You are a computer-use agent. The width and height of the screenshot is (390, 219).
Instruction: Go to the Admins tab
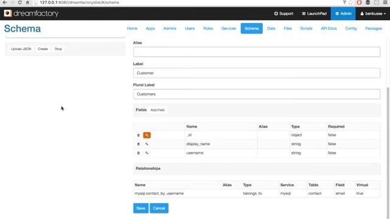[169, 29]
